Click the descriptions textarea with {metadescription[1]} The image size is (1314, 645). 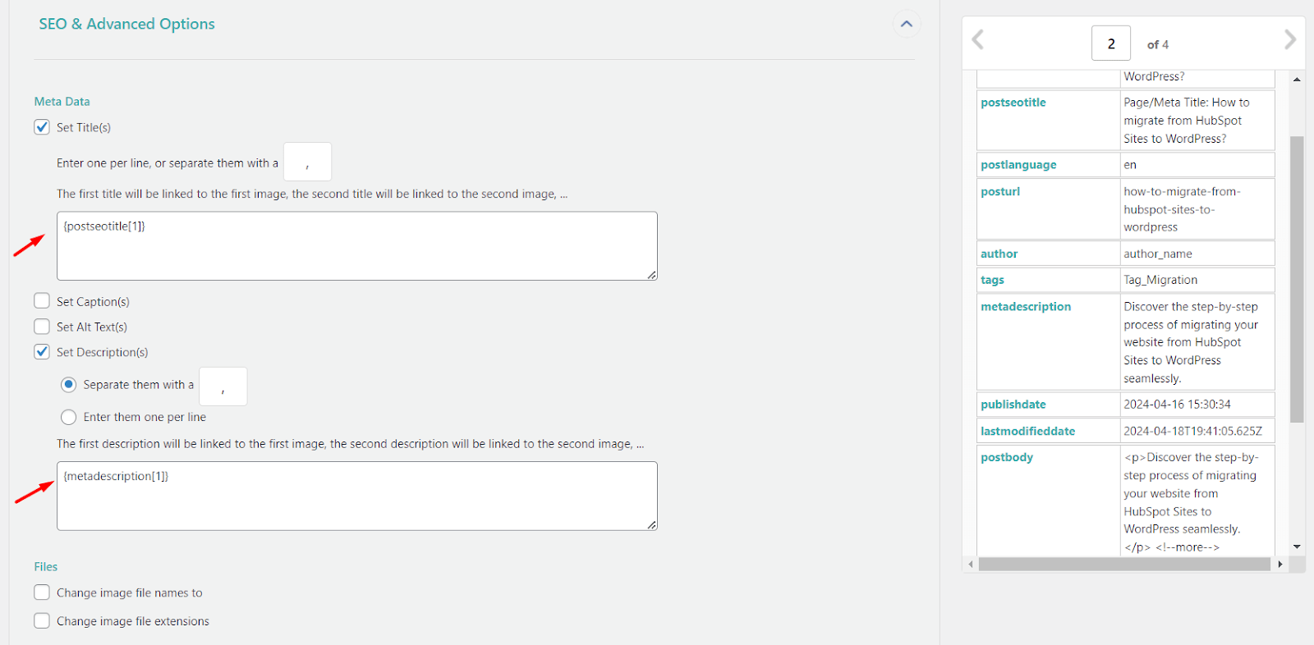[x=356, y=496]
